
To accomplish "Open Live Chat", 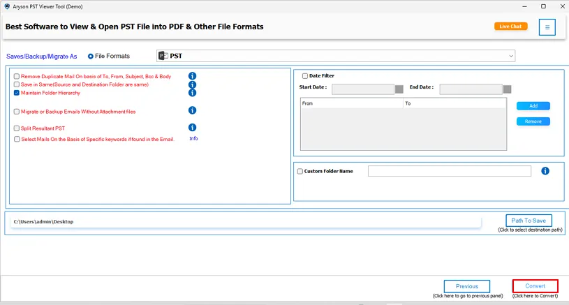I will (510, 27).
